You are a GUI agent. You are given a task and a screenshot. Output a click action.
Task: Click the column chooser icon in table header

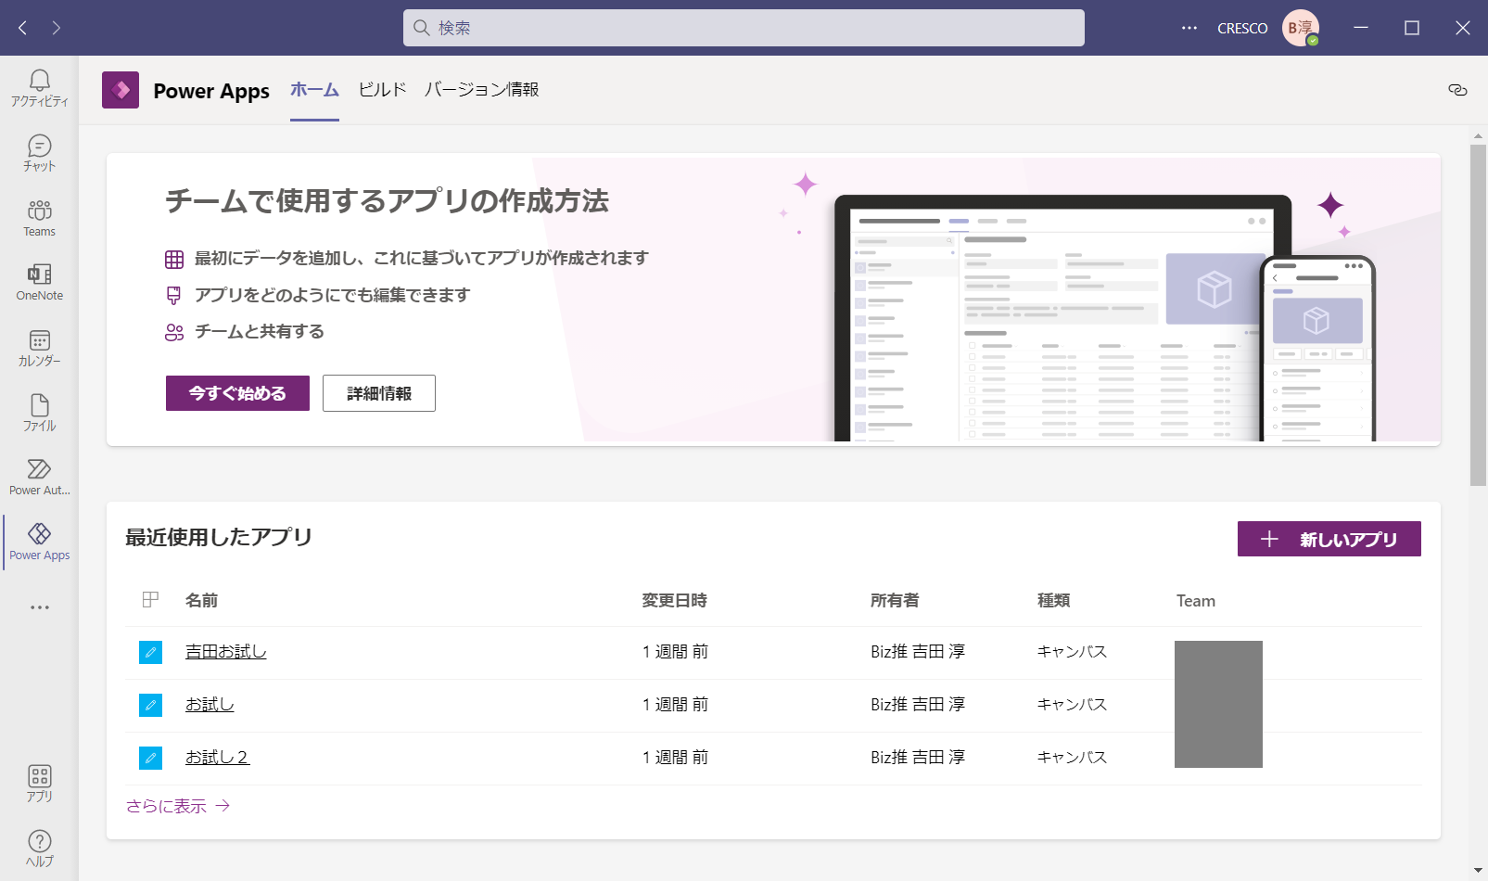click(x=150, y=600)
